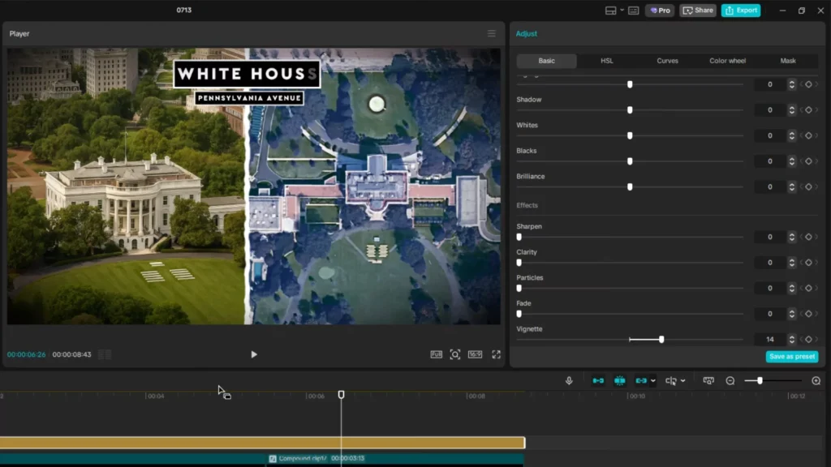Image resolution: width=831 pixels, height=467 pixels.
Task: Click the Whites value stepper arrows
Action: pyautogui.click(x=792, y=135)
